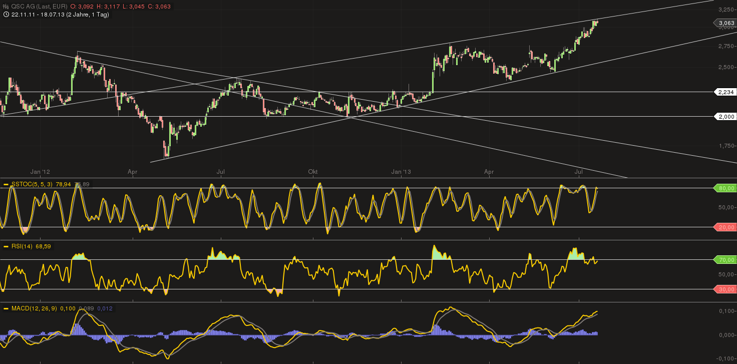This screenshot has width=737, height=364.
Task: Click the chart icon beside QSC AG
Action: [6, 7]
